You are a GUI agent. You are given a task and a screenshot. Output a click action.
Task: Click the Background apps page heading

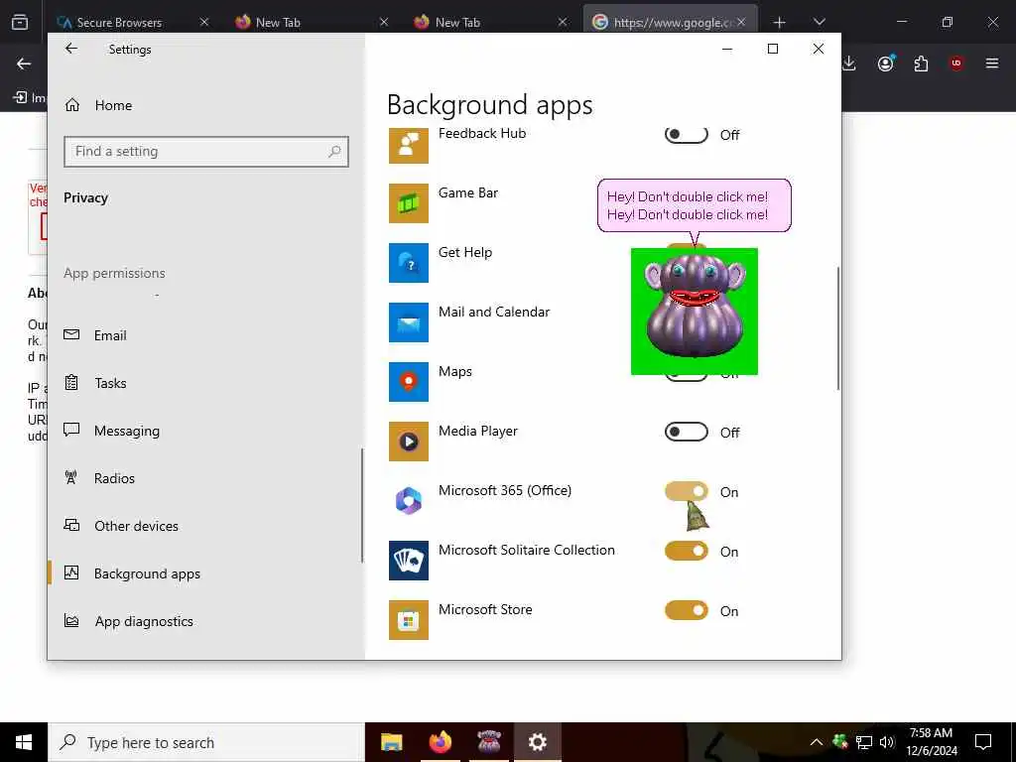click(490, 105)
